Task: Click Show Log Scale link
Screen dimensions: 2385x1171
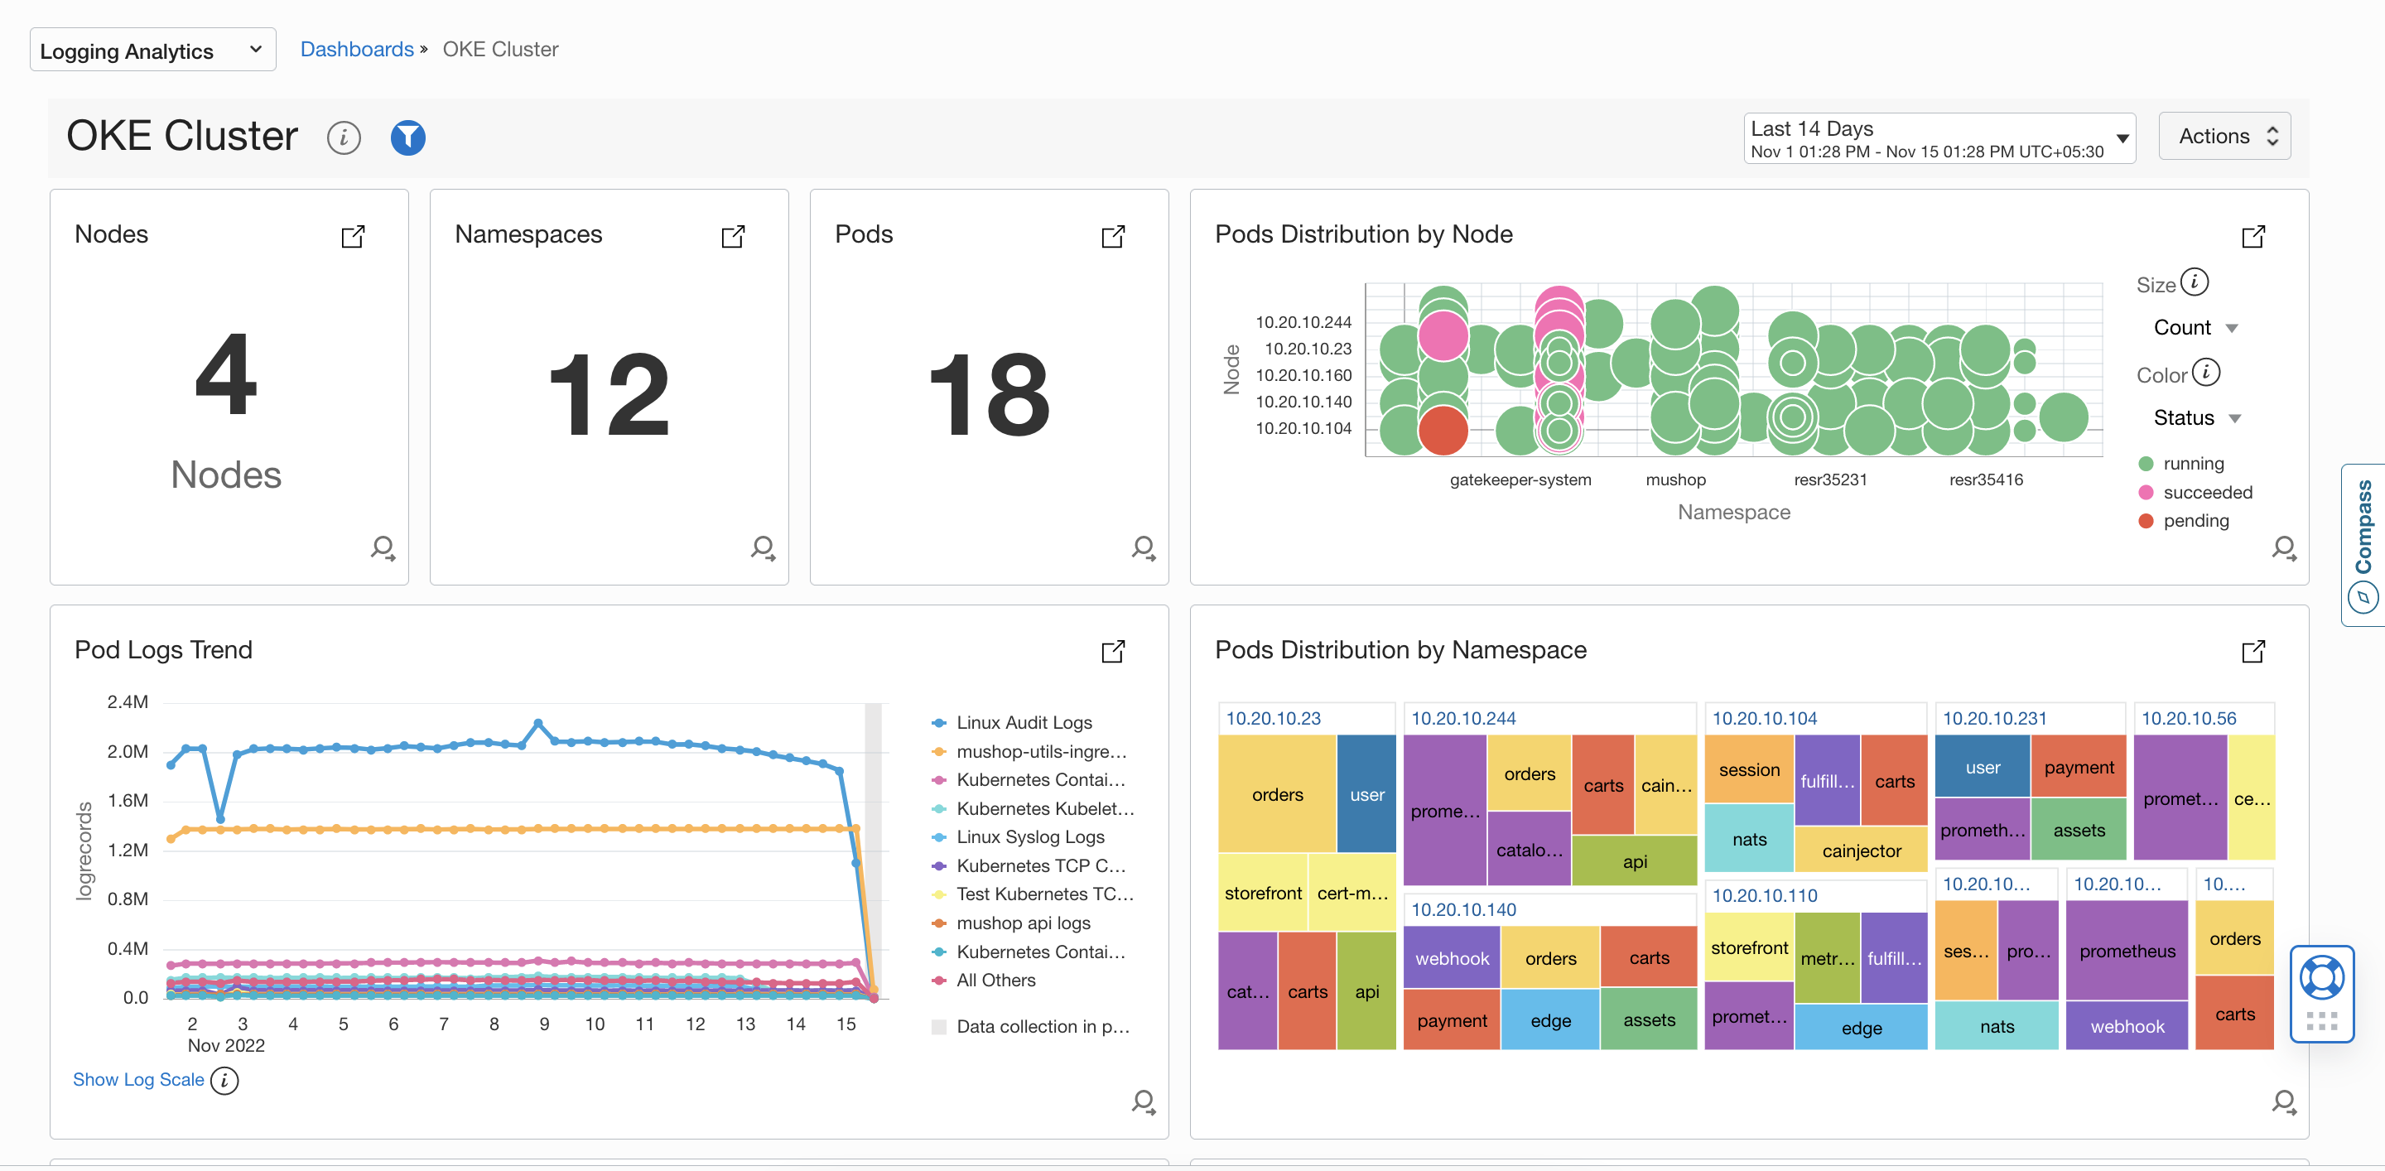Action: click(138, 1079)
